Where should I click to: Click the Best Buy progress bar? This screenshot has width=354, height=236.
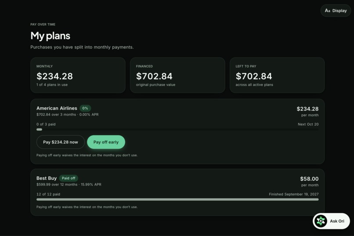[x=177, y=199]
